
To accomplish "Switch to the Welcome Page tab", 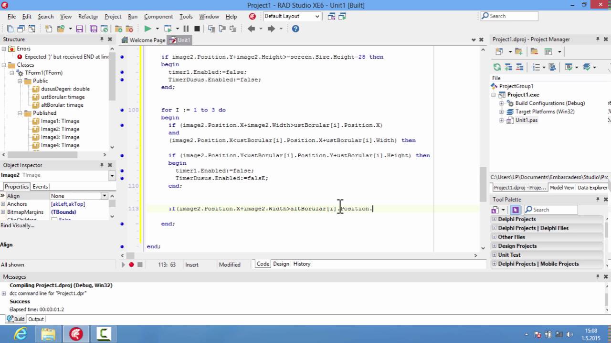I will tap(144, 40).
